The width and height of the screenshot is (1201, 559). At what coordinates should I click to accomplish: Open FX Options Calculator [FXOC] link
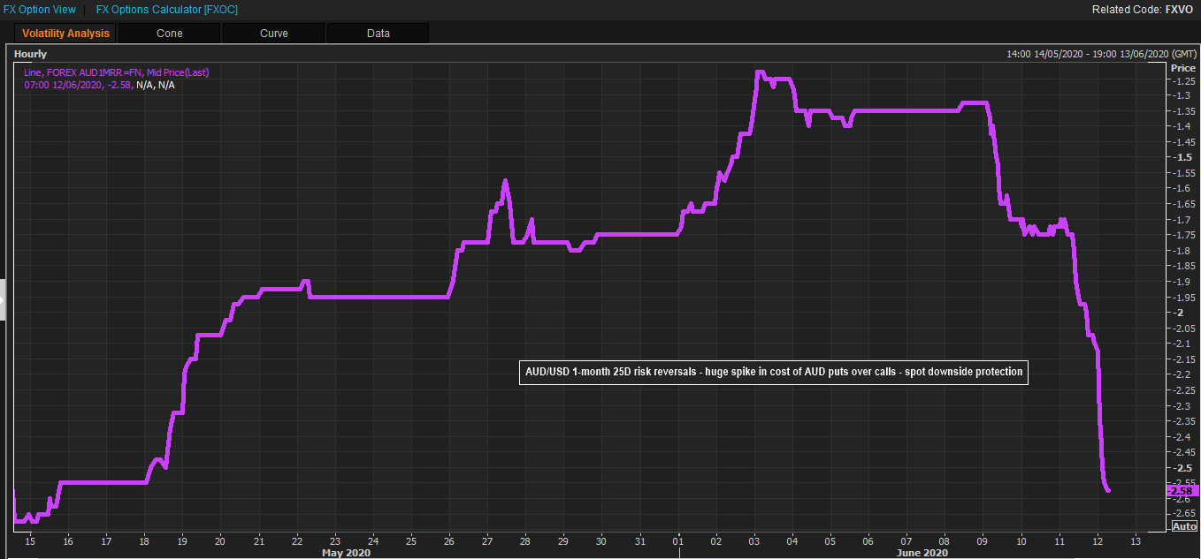167,10
